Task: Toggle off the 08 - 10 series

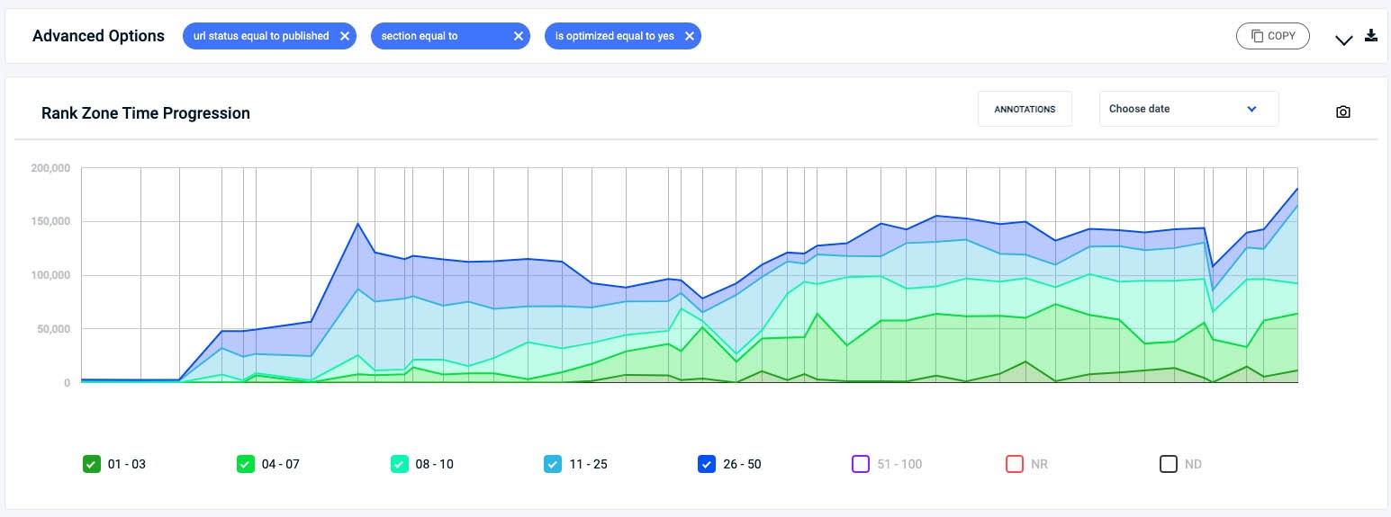Action: [399, 464]
